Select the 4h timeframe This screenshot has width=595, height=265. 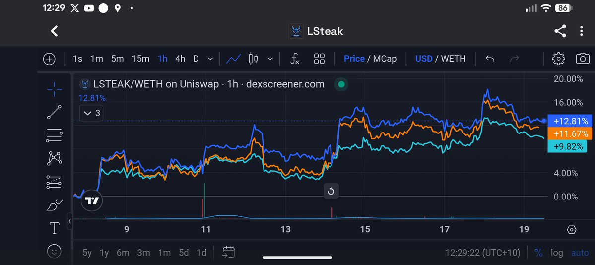click(x=180, y=59)
